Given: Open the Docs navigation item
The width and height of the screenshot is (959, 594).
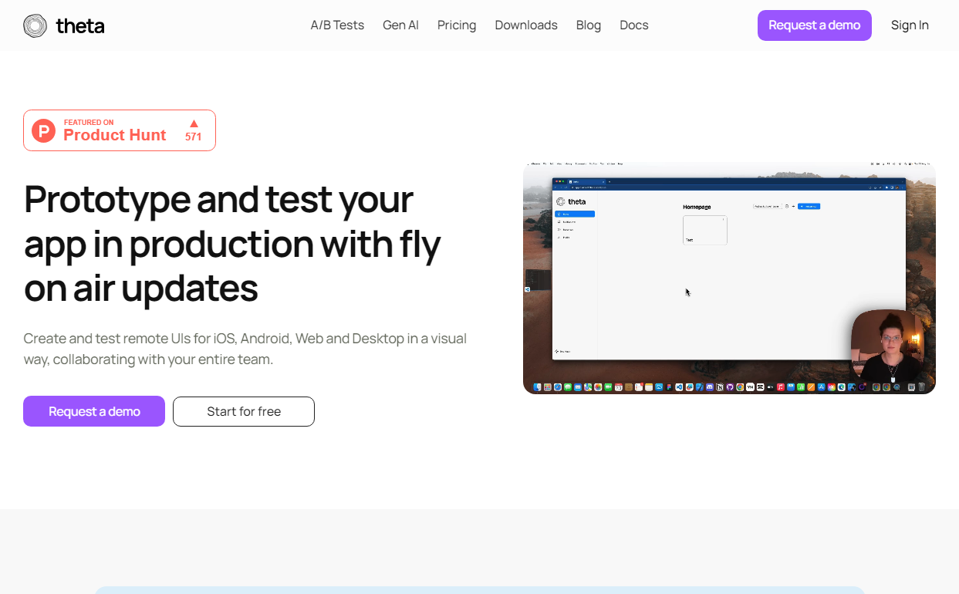Looking at the screenshot, I should point(634,25).
